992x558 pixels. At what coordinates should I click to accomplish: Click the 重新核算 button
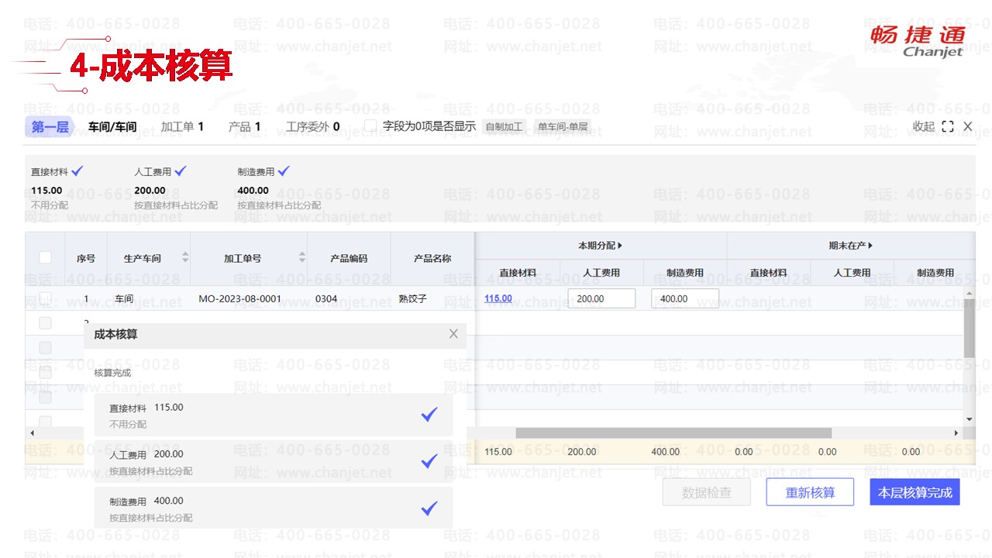click(x=810, y=492)
